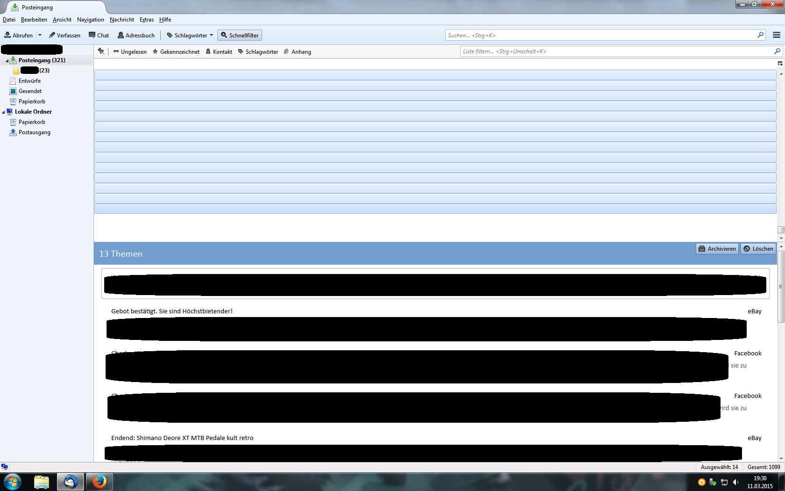Open the column picker icon above message list
Viewport: 785px width, 491px height.
point(780,63)
